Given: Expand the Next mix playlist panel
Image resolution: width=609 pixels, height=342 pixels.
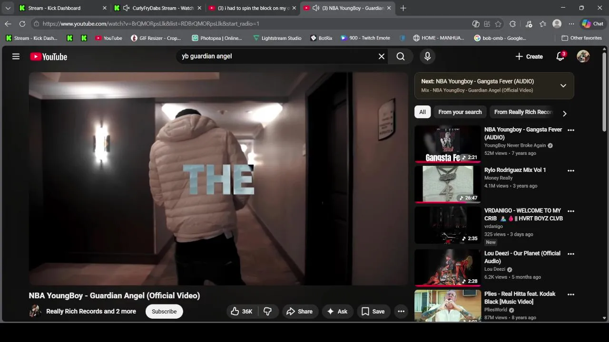Looking at the screenshot, I should (x=563, y=85).
